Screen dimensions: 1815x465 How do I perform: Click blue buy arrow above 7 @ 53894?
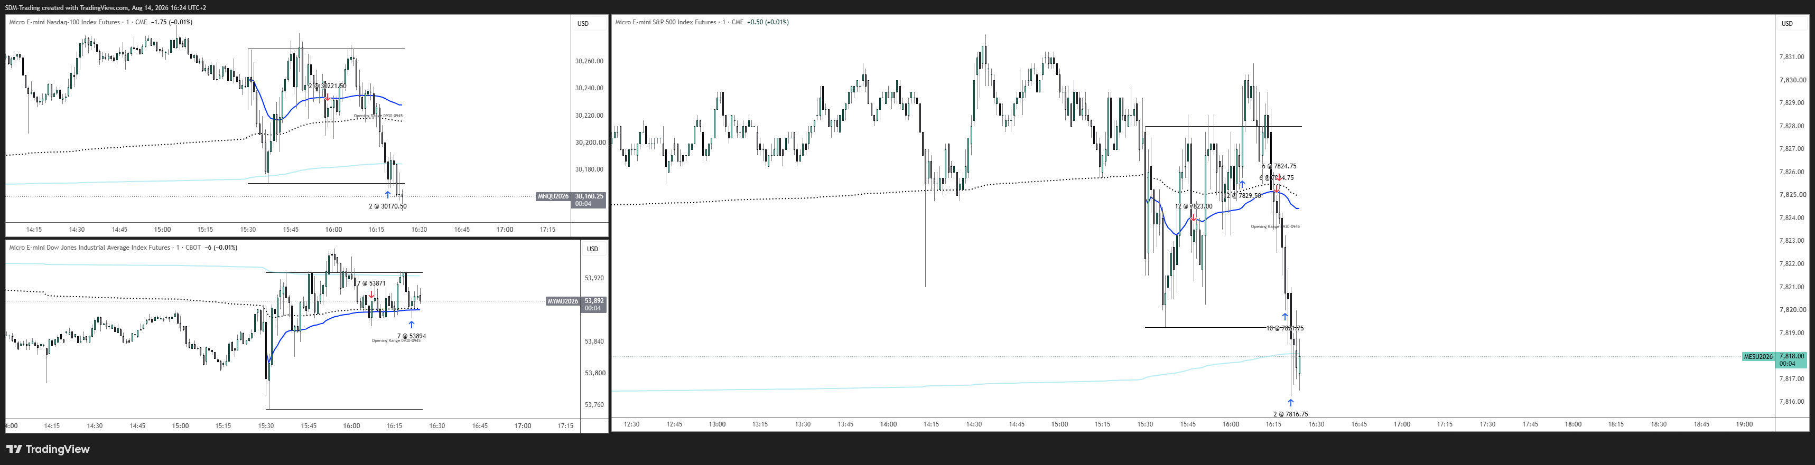point(412,324)
